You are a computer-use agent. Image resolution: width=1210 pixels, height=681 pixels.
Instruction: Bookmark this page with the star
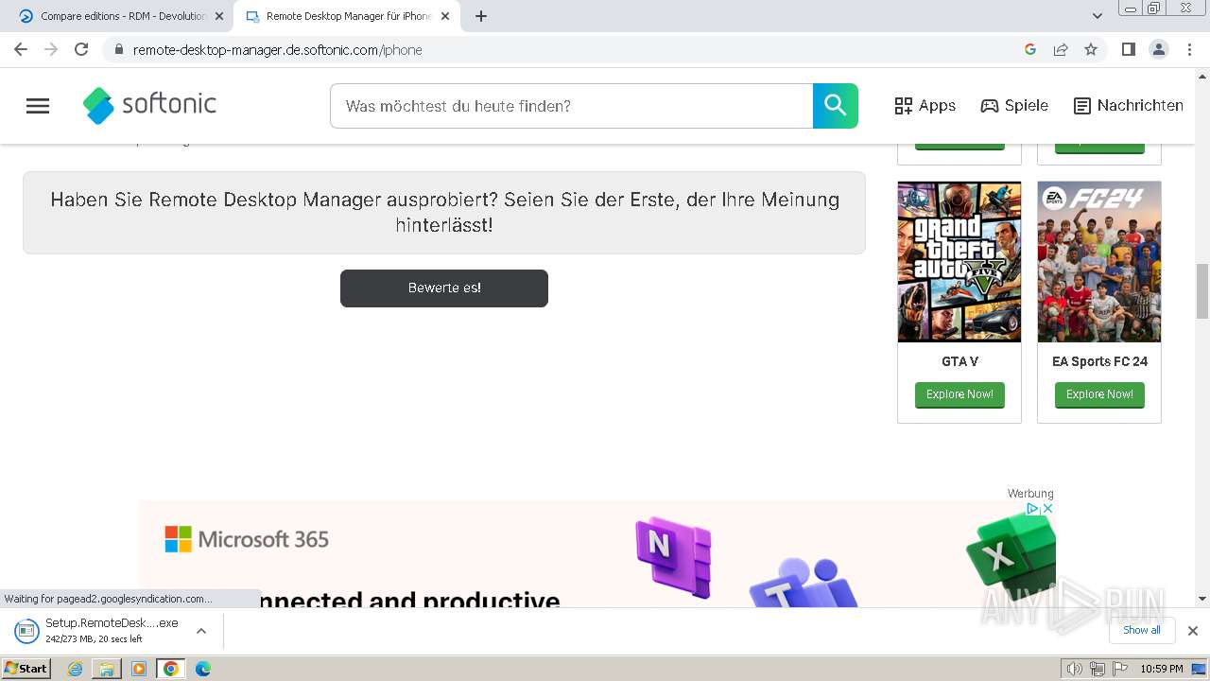1091,49
